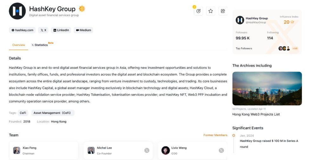Open the Medium blog chip
325x160 pixels.
(83, 30)
